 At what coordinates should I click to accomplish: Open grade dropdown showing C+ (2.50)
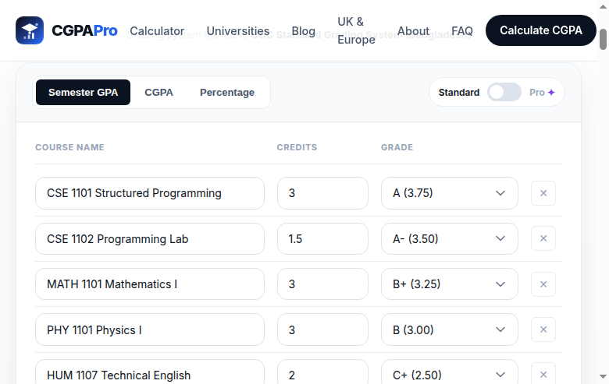coord(450,373)
